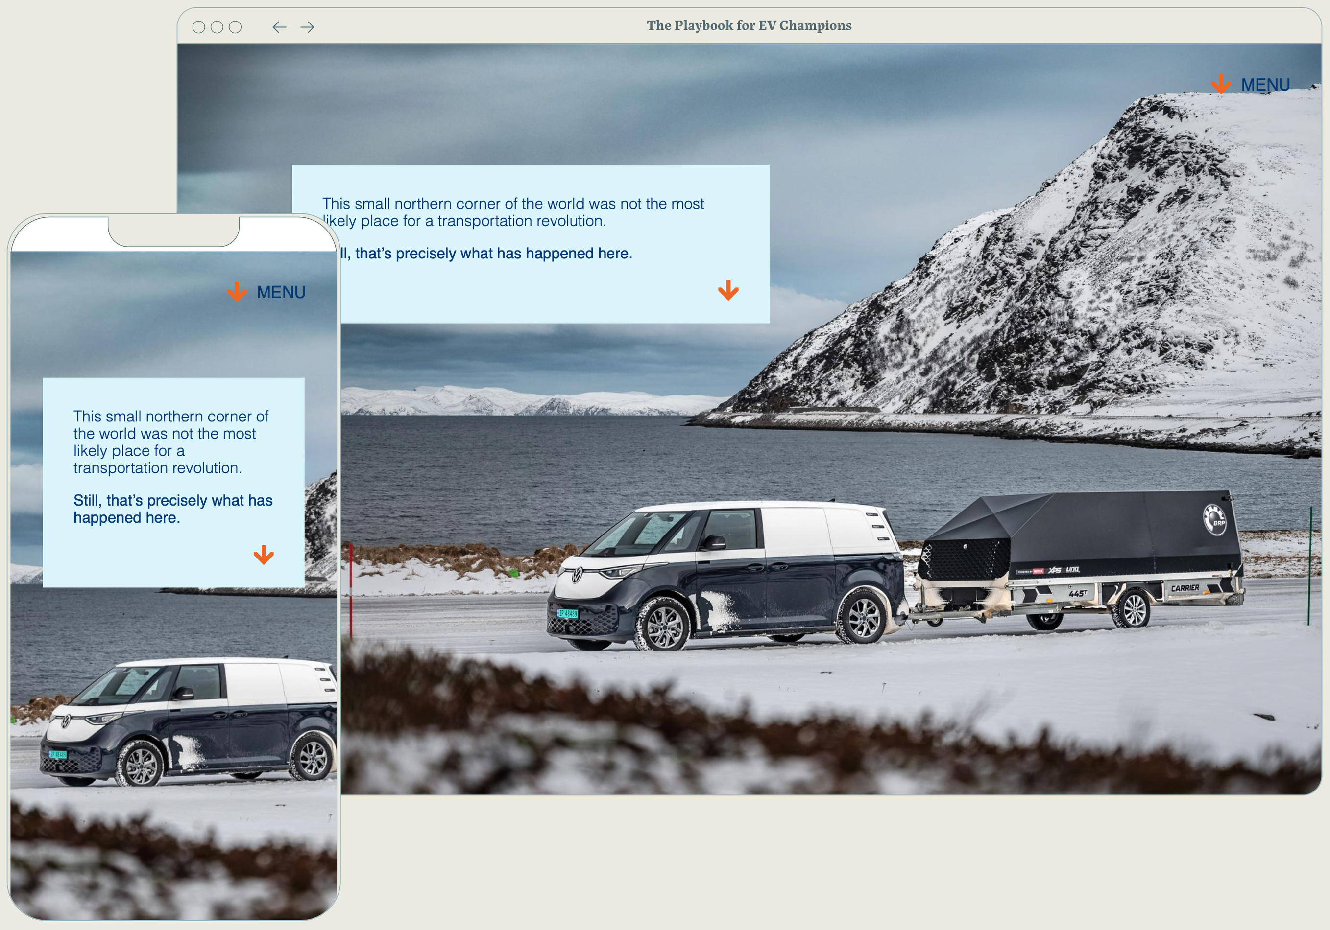Click the browser forward arrow
The image size is (1330, 930).
pos(308,27)
